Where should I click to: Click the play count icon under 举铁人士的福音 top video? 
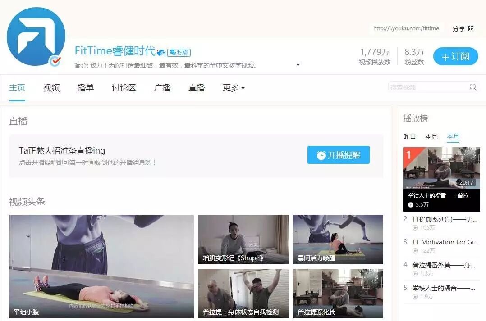coord(410,204)
